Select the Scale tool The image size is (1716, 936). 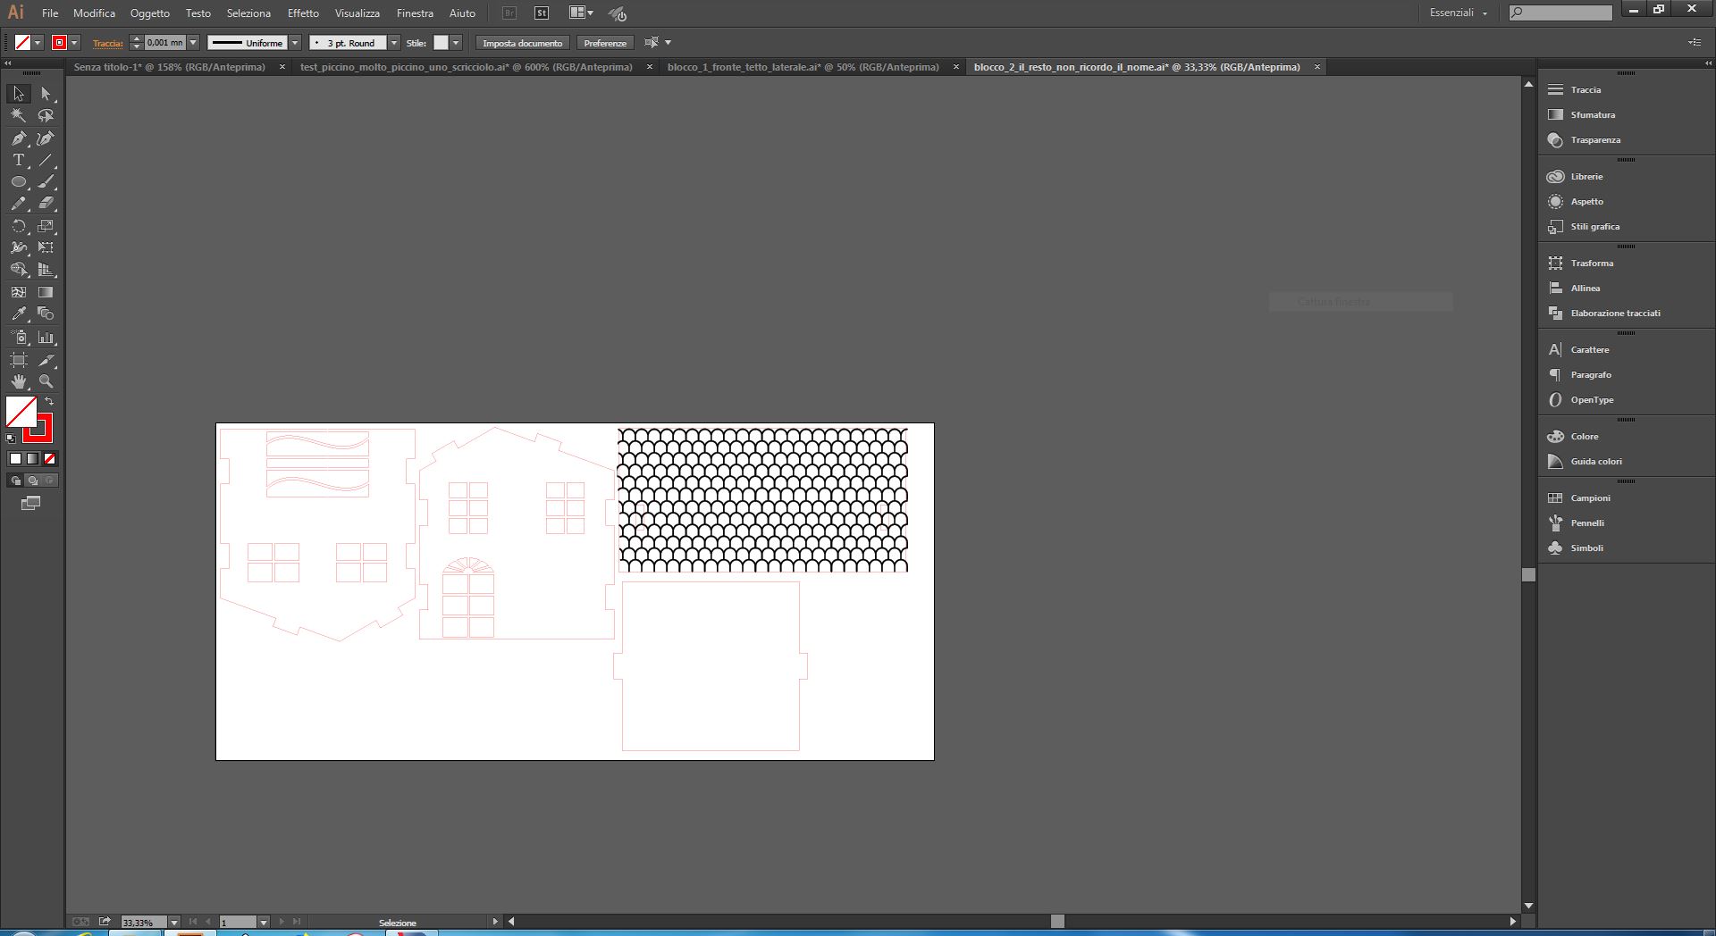(46, 226)
